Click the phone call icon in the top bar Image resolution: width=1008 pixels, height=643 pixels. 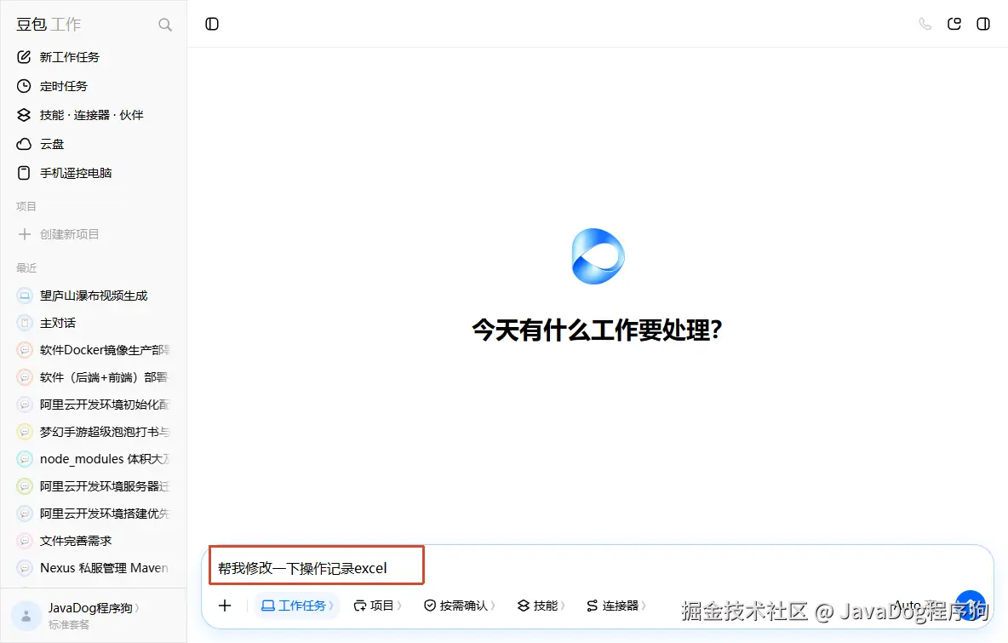(x=925, y=24)
